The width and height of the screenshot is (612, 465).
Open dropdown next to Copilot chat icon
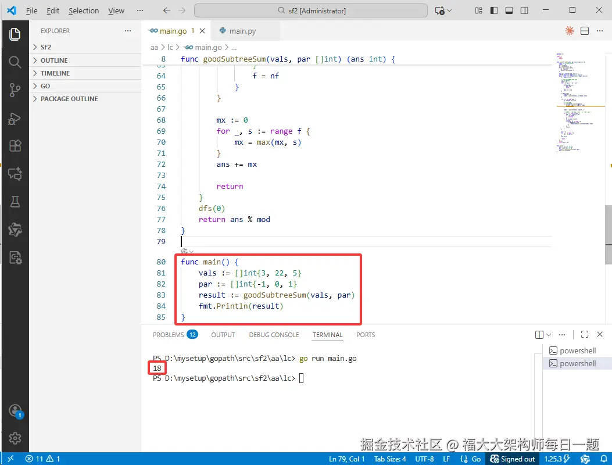(449, 10)
